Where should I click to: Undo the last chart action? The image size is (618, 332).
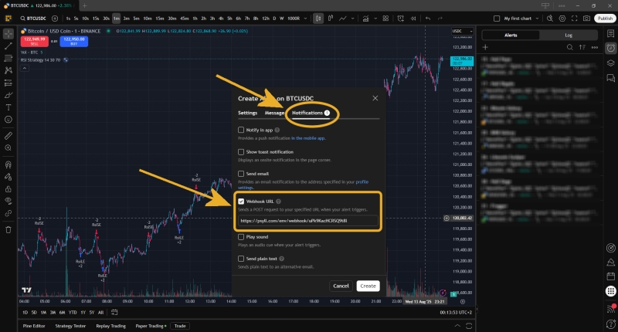click(x=428, y=19)
